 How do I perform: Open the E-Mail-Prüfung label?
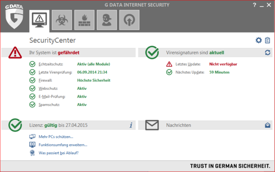pos(52,96)
